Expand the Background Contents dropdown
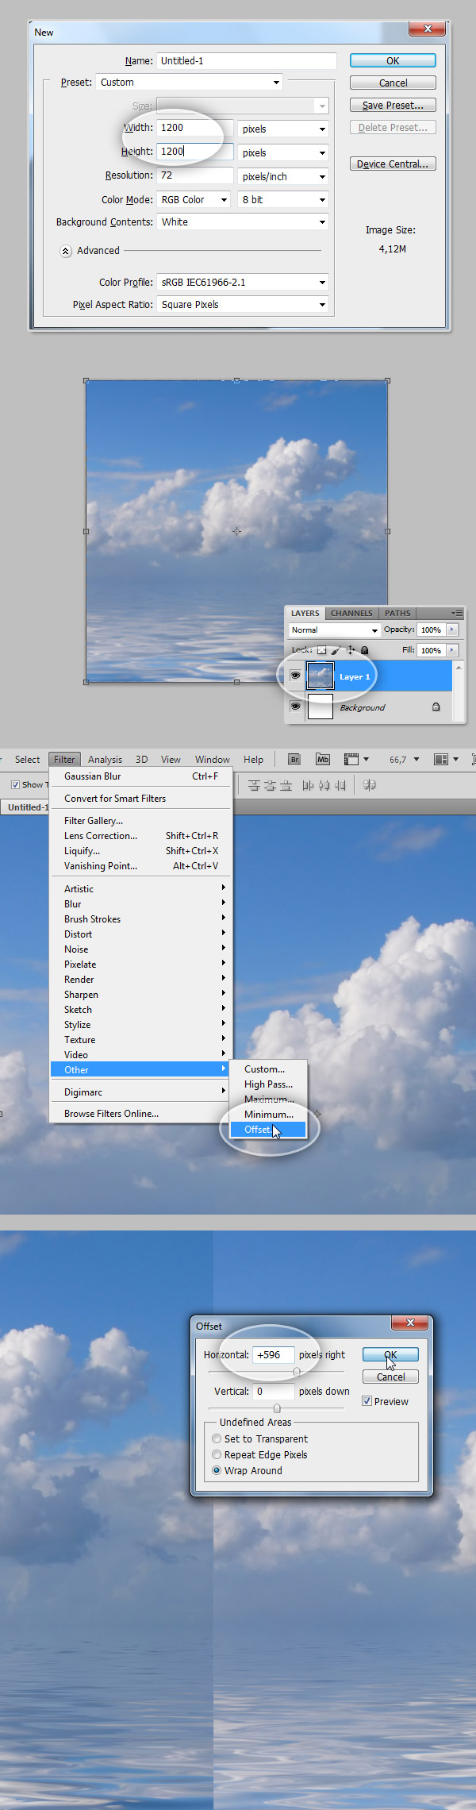Image resolution: width=476 pixels, height=1810 pixels. (243, 222)
